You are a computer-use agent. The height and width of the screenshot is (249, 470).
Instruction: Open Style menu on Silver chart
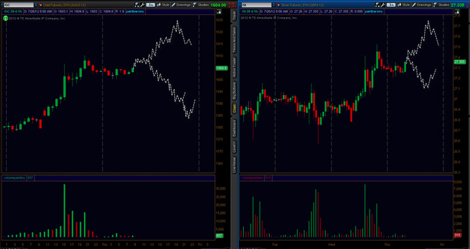403,5
